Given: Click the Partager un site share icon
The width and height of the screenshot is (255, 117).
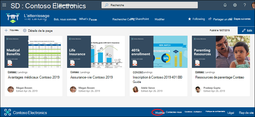Looking at the screenshot, I should [x=210, y=19].
